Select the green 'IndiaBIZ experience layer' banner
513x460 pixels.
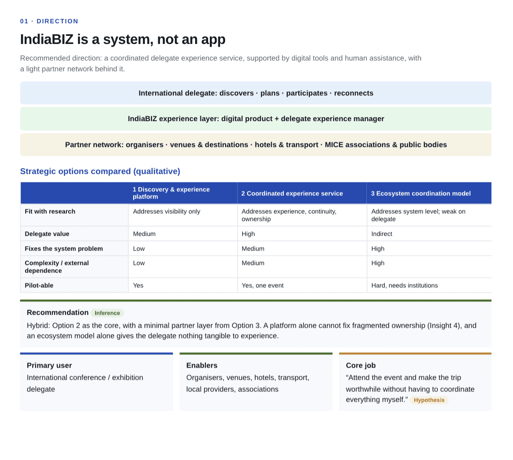click(x=256, y=119)
